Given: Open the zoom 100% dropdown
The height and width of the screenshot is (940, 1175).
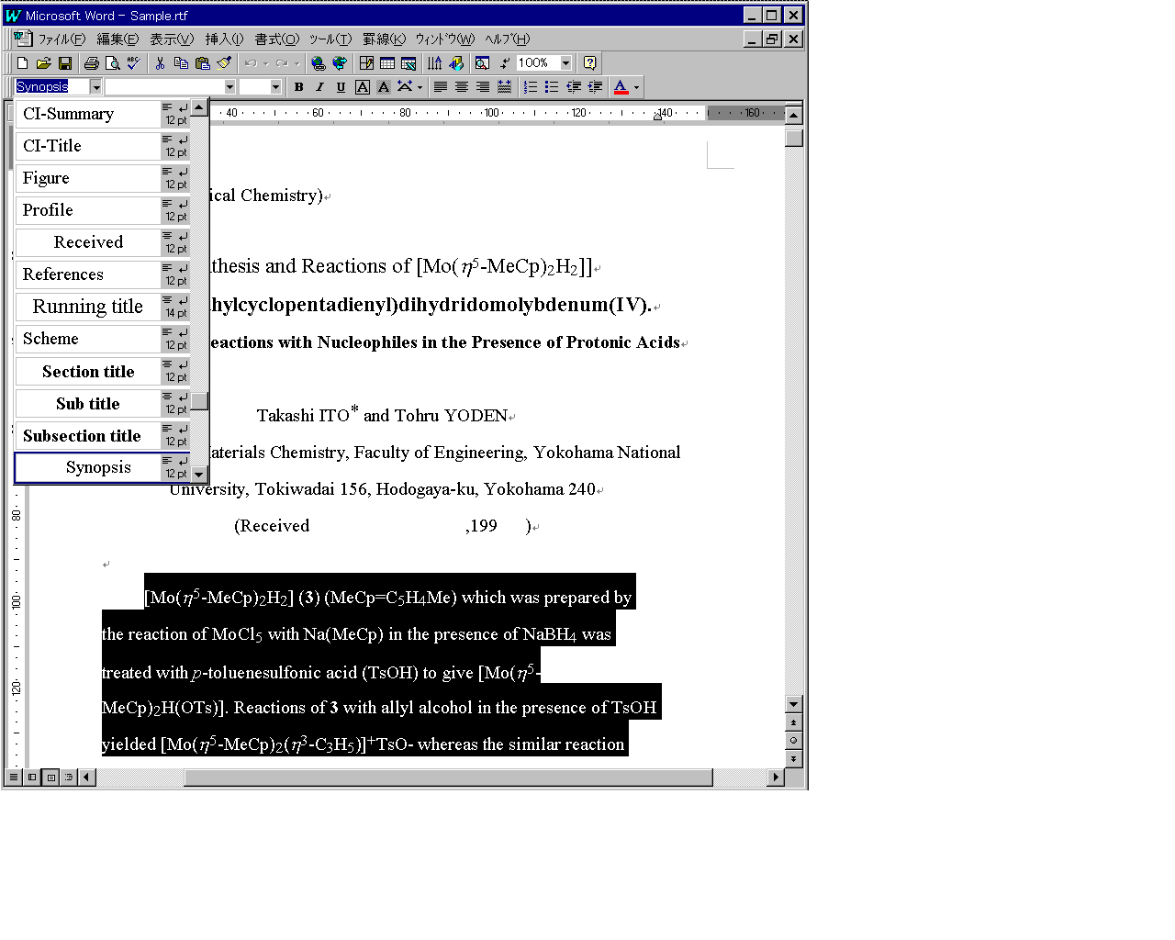Looking at the screenshot, I should (x=565, y=63).
